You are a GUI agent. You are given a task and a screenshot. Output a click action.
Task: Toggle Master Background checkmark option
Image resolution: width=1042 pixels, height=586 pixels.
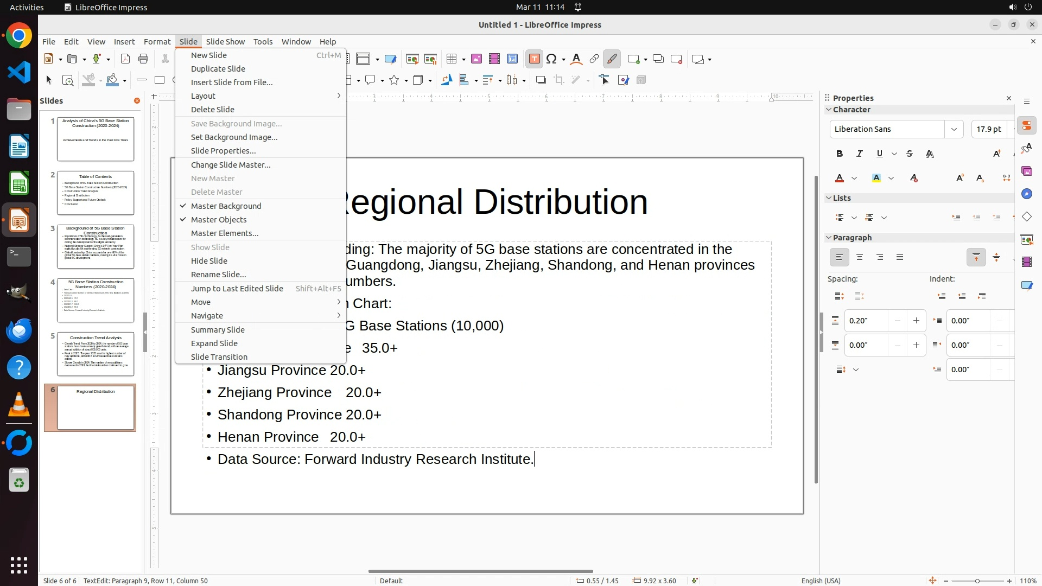pyautogui.click(x=226, y=206)
